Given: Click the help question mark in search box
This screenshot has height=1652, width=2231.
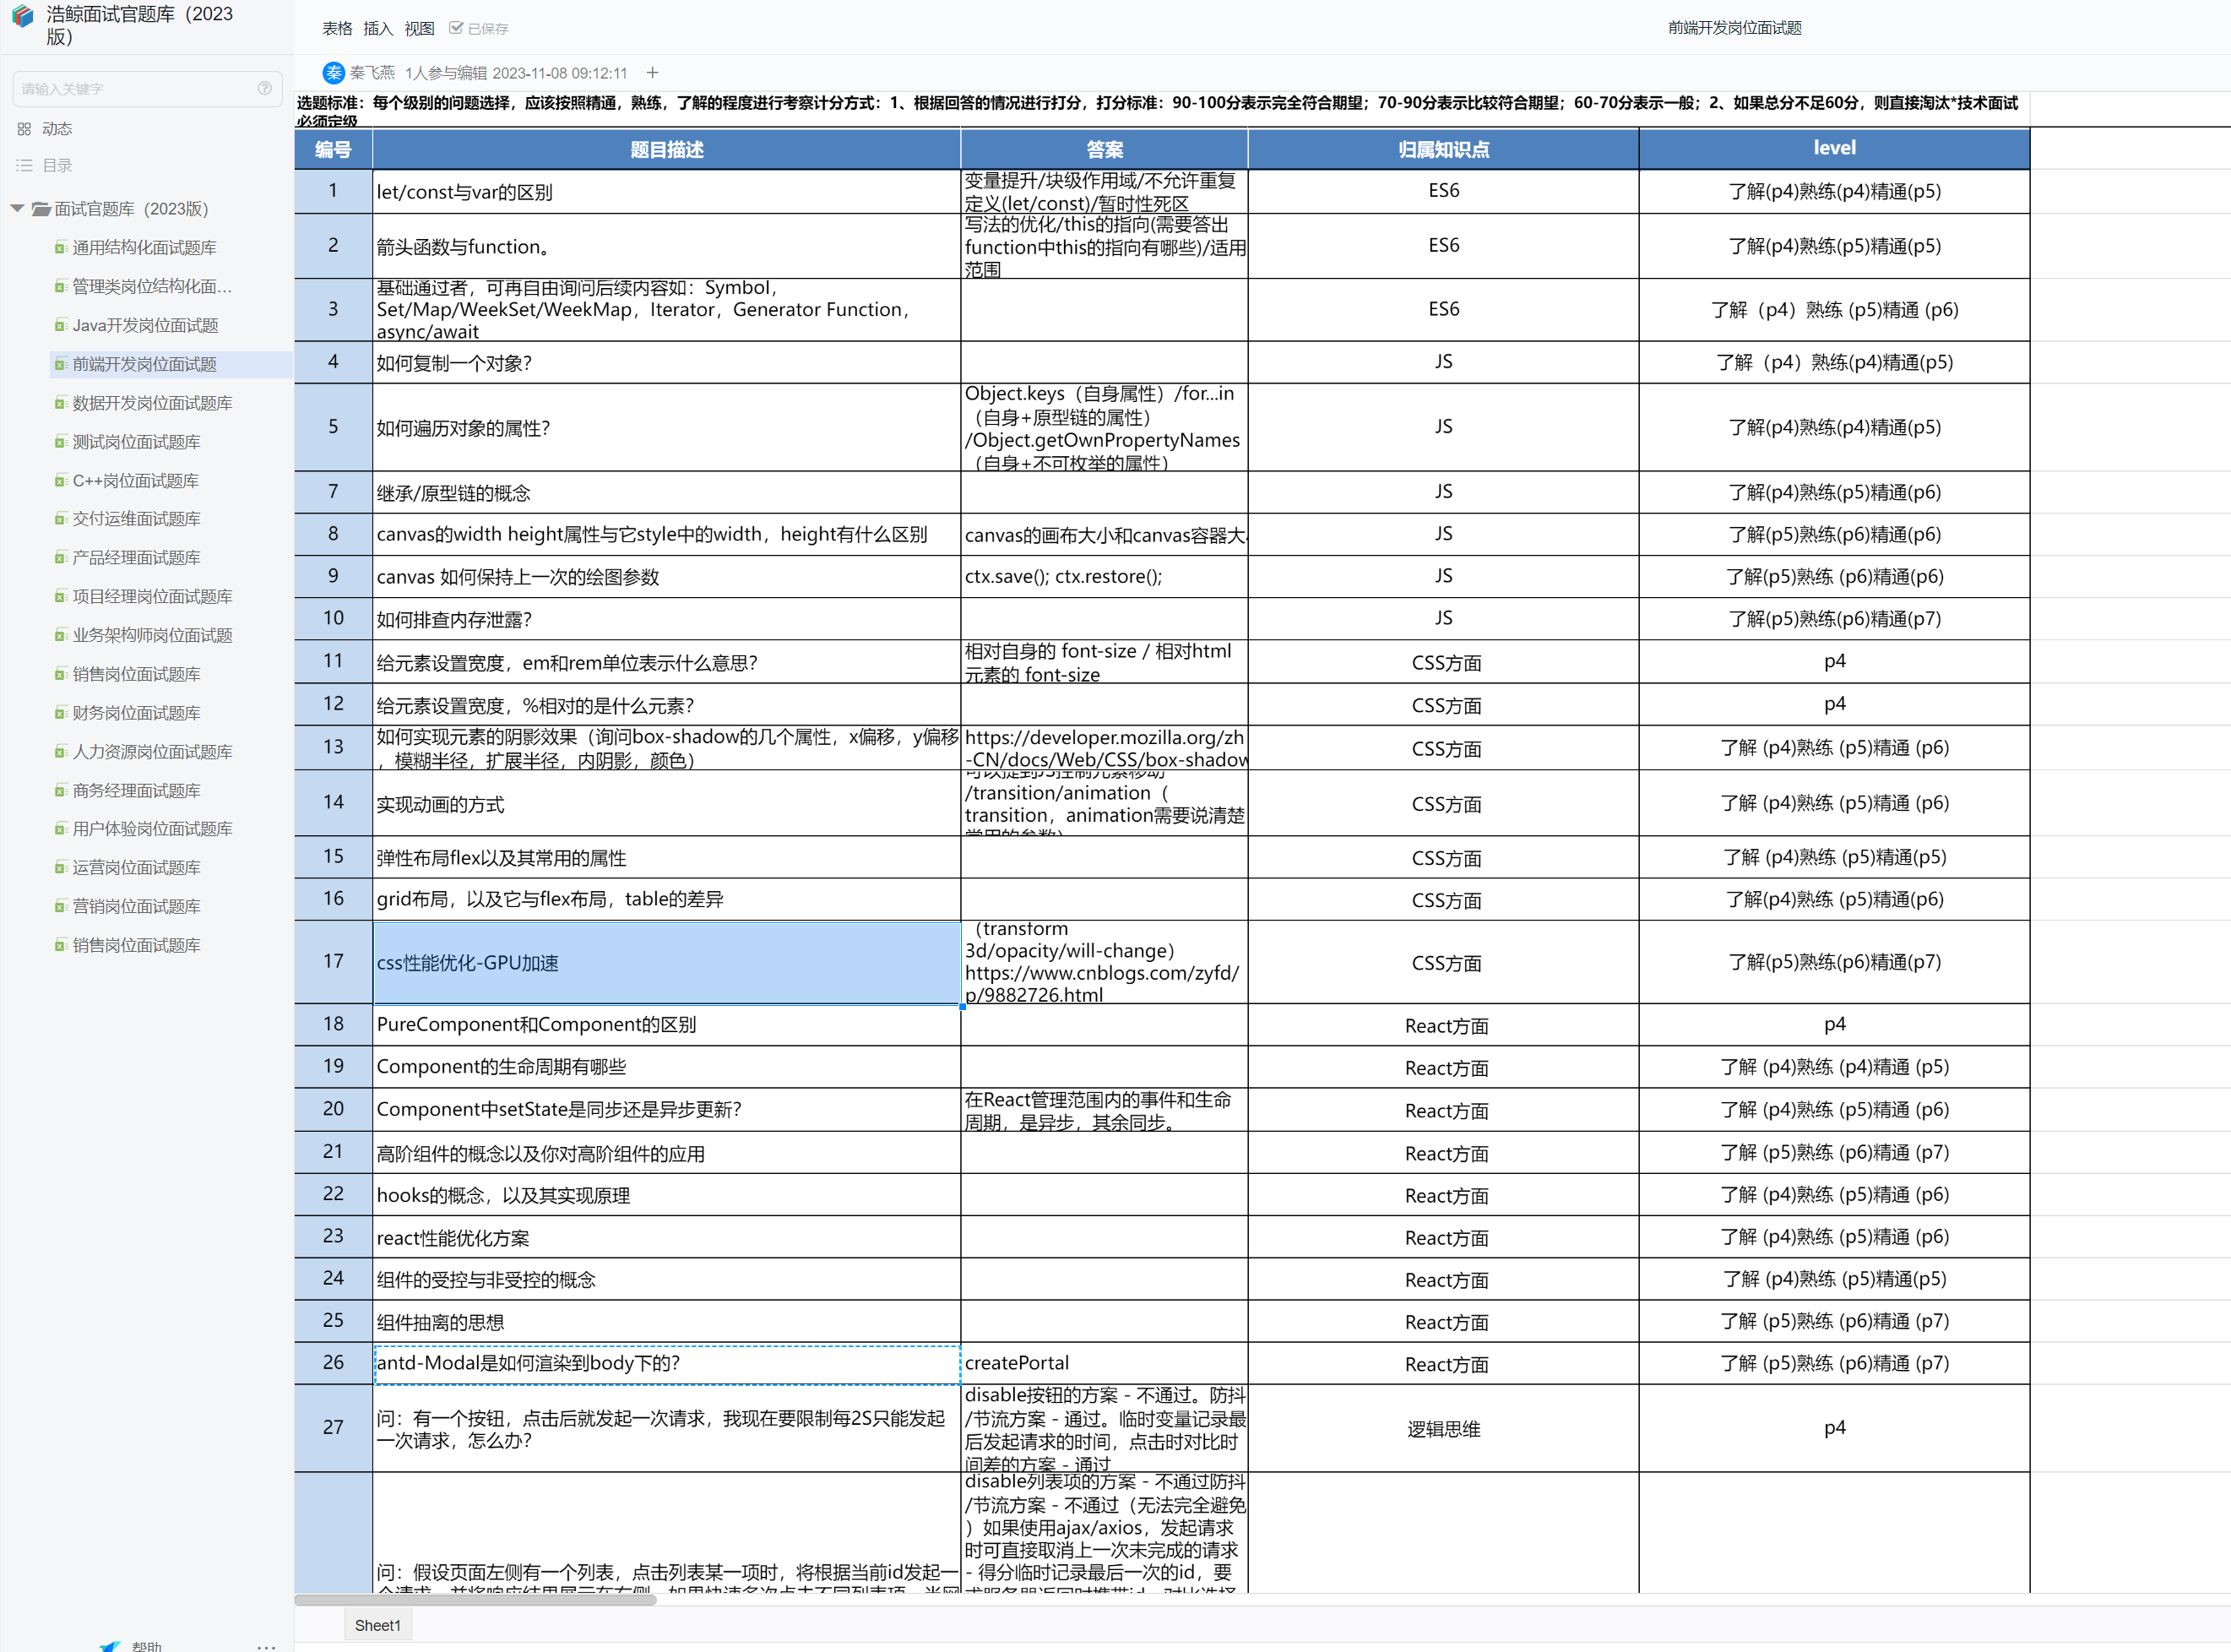Looking at the screenshot, I should (x=263, y=88).
